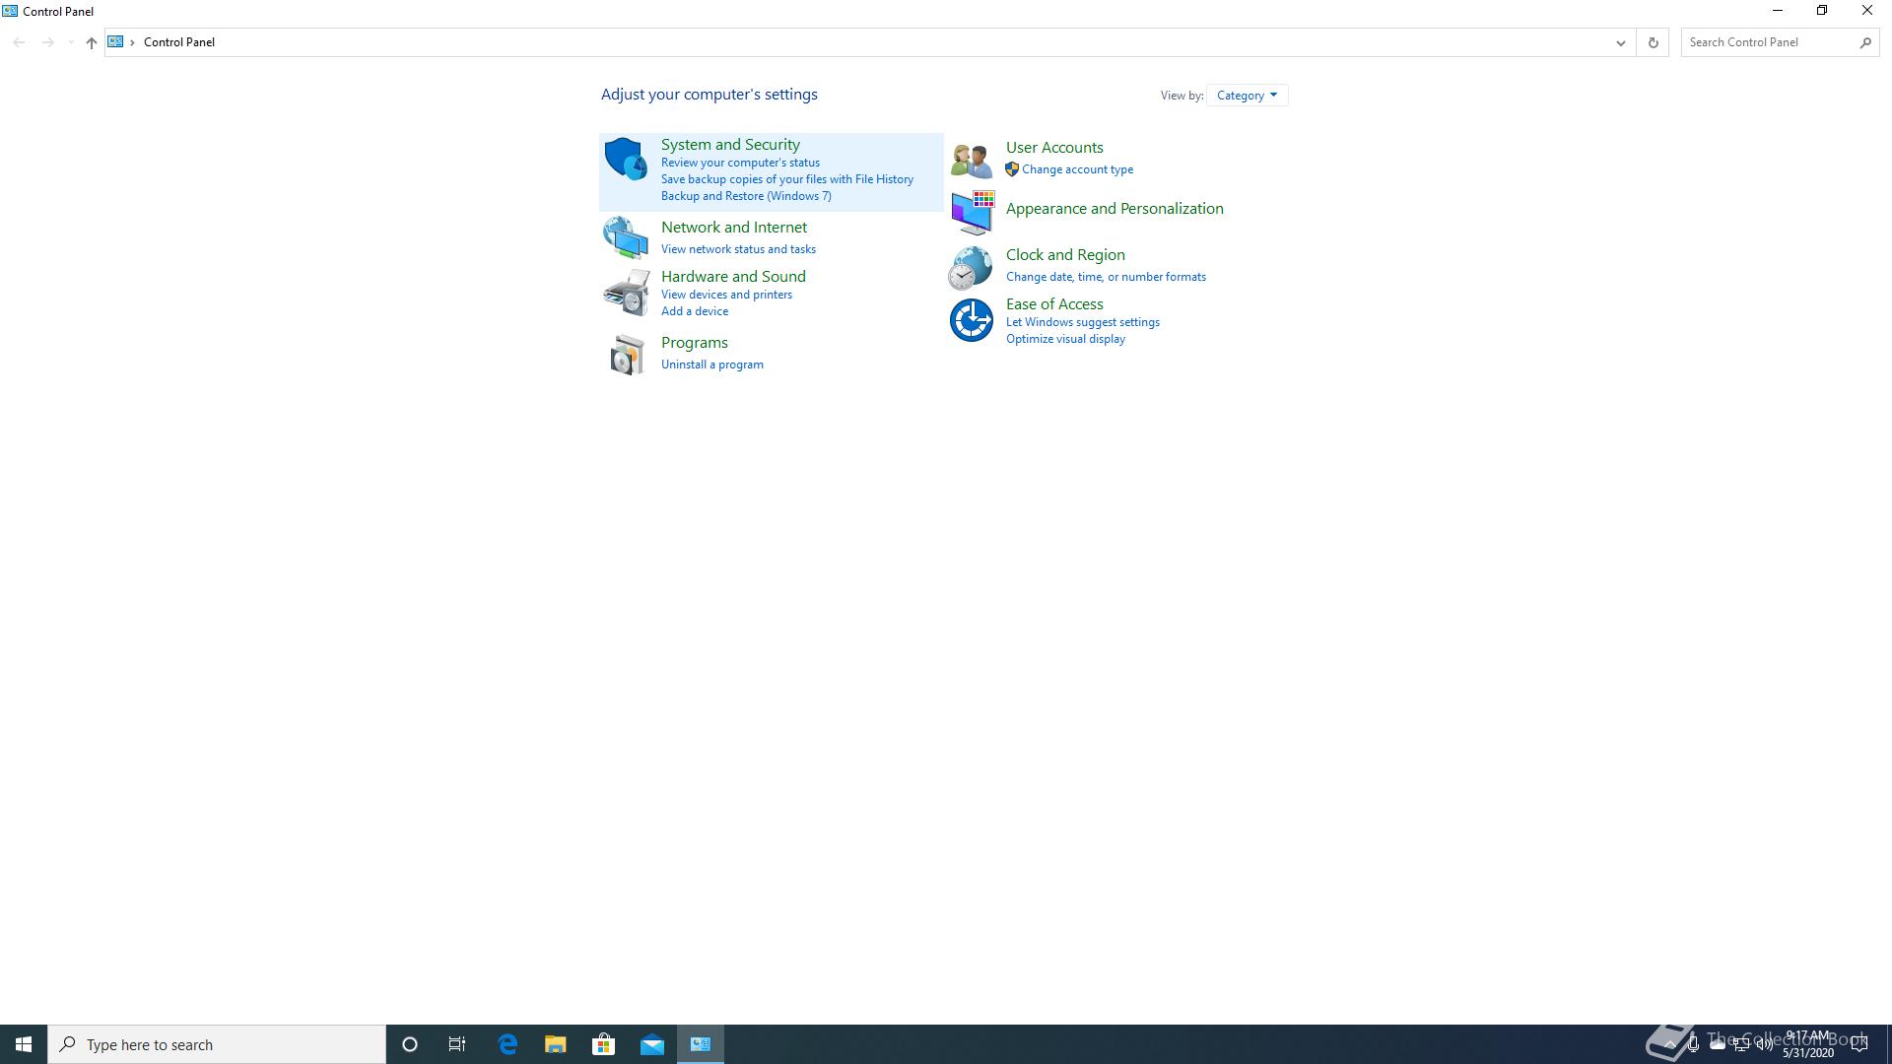This screenshot has width=1892, height=1064.
Task: Open Backup and Restore (Windows 7)
Action: coord(745,196)
